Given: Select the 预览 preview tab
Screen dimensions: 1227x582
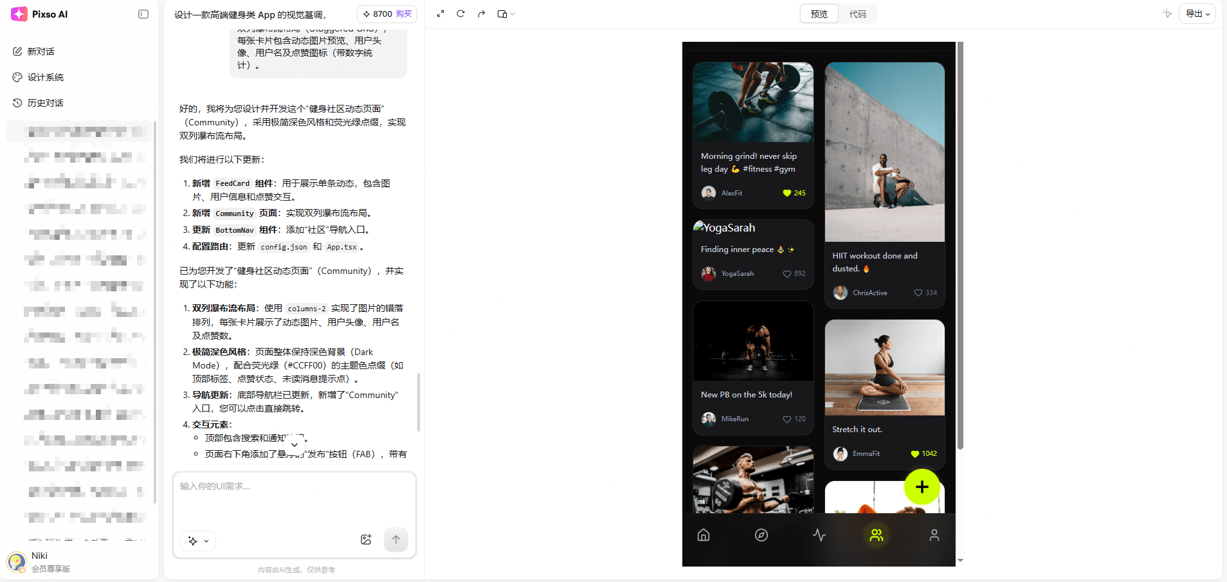Looking at the screenshot, I should pyautogui.click(x=819, y=14).
